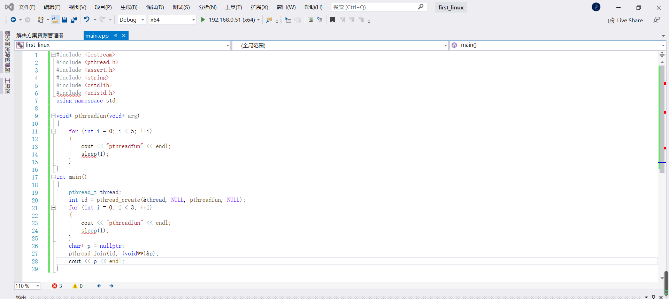
Task: Click the Visual Studio logo icon
Action: click(x=9, y=7)
